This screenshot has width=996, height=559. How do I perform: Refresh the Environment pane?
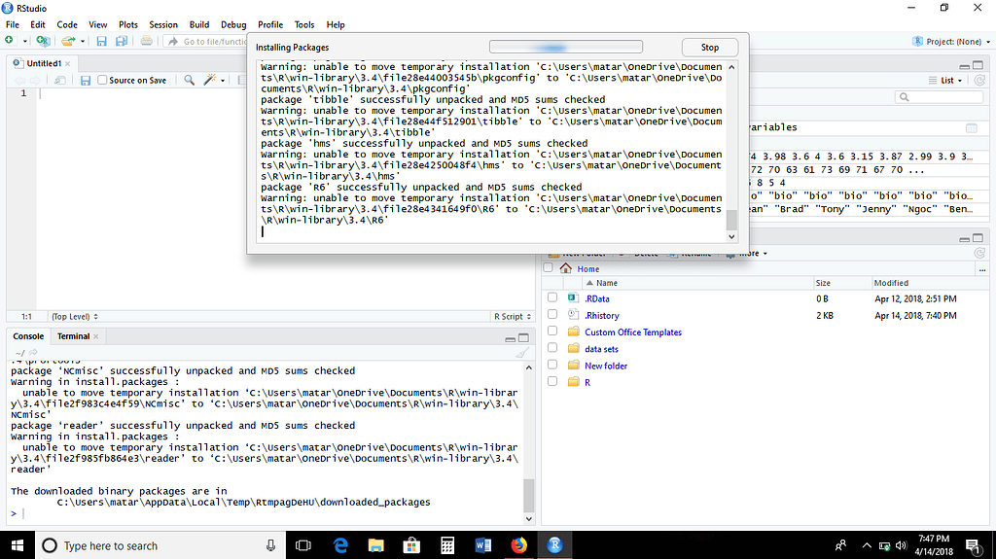click(979, 80)
